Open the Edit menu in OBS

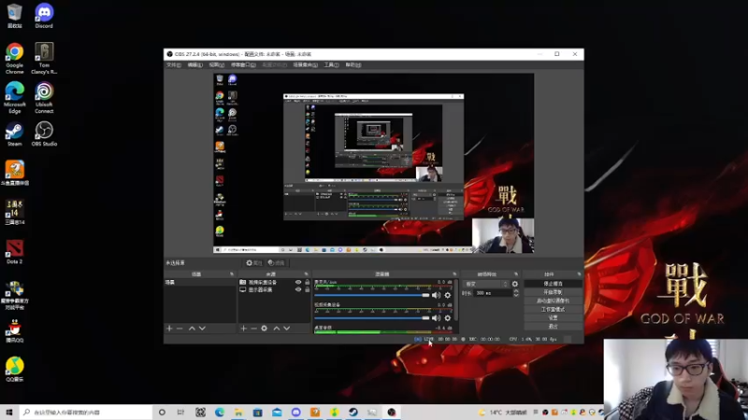click(194, 64)
